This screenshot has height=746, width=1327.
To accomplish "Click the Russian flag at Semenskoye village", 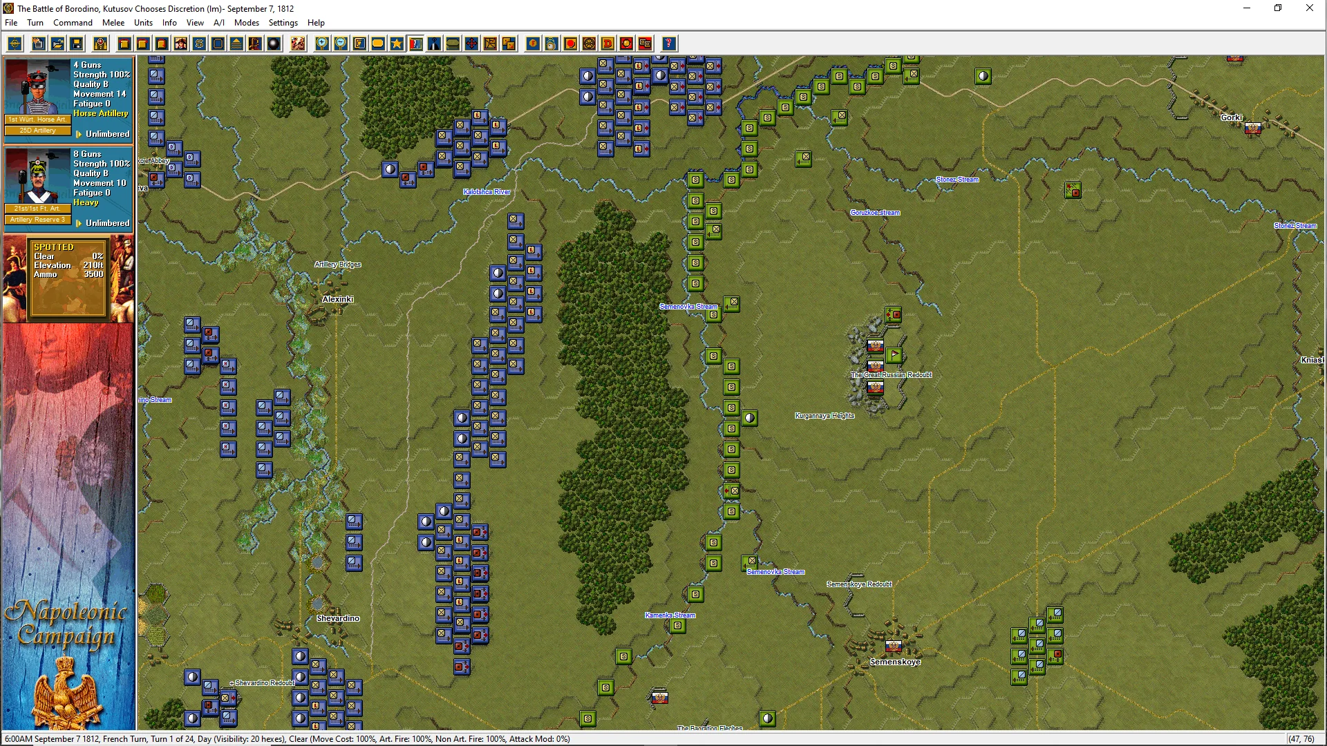I will (893, 647).
